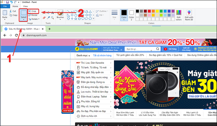
Task: Pick the four-point star shape
Action: pos(72,19)
